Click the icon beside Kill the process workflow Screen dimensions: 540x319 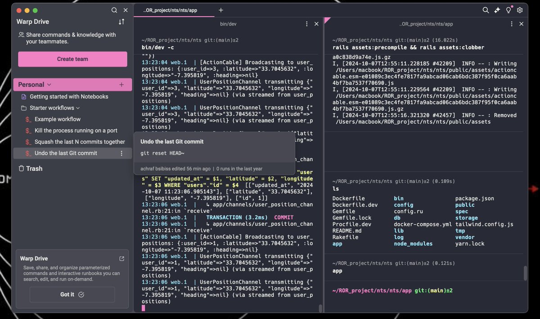28,130
